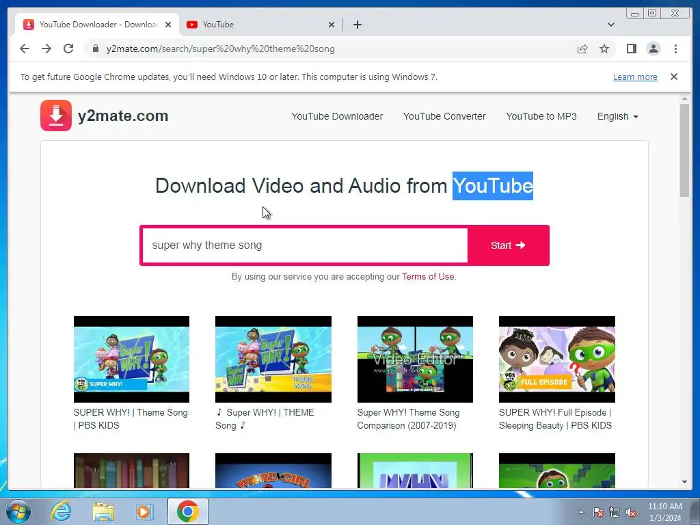Open YouTube to MP3 nav link

541,116
